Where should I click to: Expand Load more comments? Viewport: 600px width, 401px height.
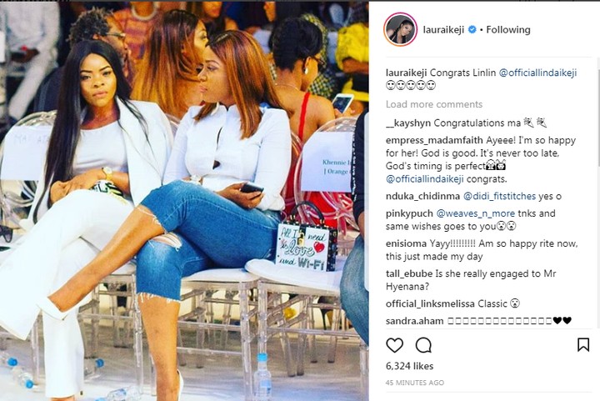[434, 104]
